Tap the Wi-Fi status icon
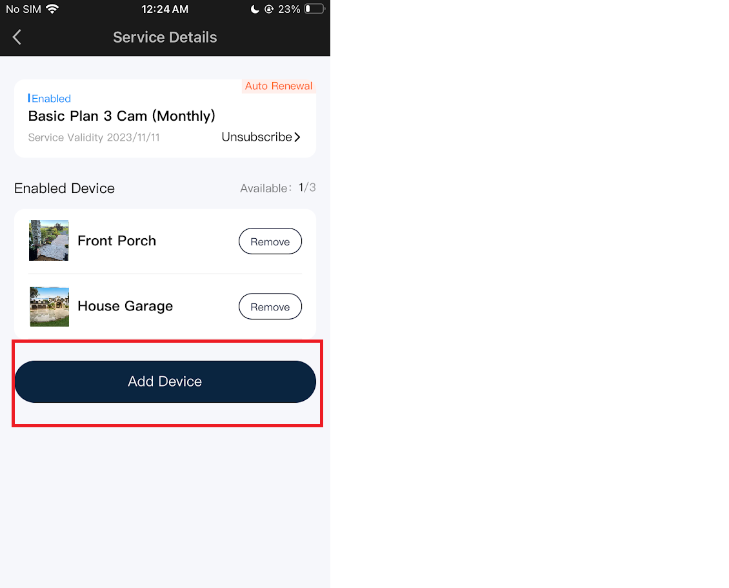Screen dimensions: 729x588 coord(52,9)
